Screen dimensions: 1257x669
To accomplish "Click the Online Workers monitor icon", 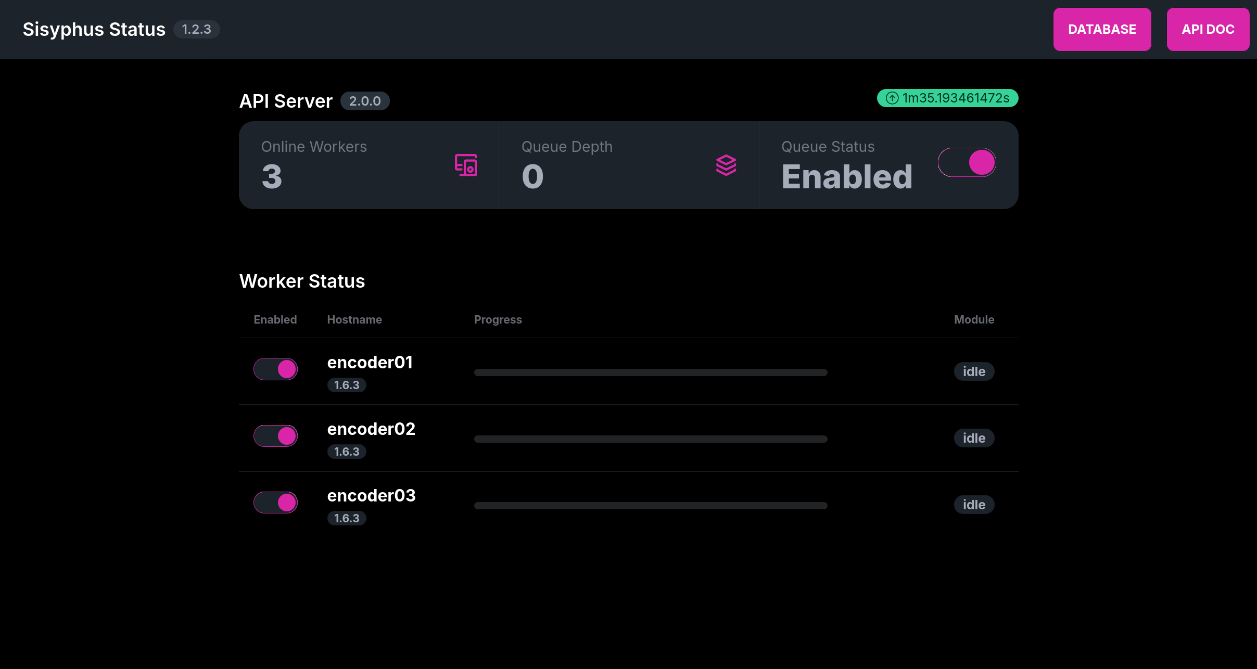I will (466, 165).
